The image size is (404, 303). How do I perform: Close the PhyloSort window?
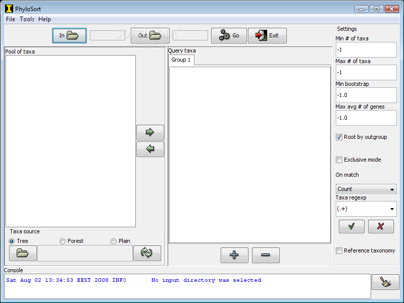392,9
